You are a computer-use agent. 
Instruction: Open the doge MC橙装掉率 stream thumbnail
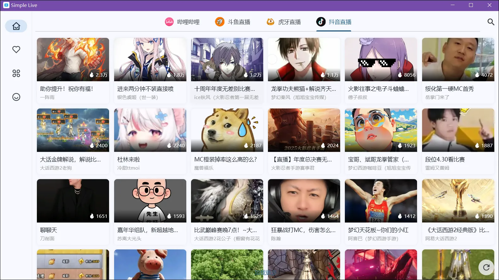[227, 130]
